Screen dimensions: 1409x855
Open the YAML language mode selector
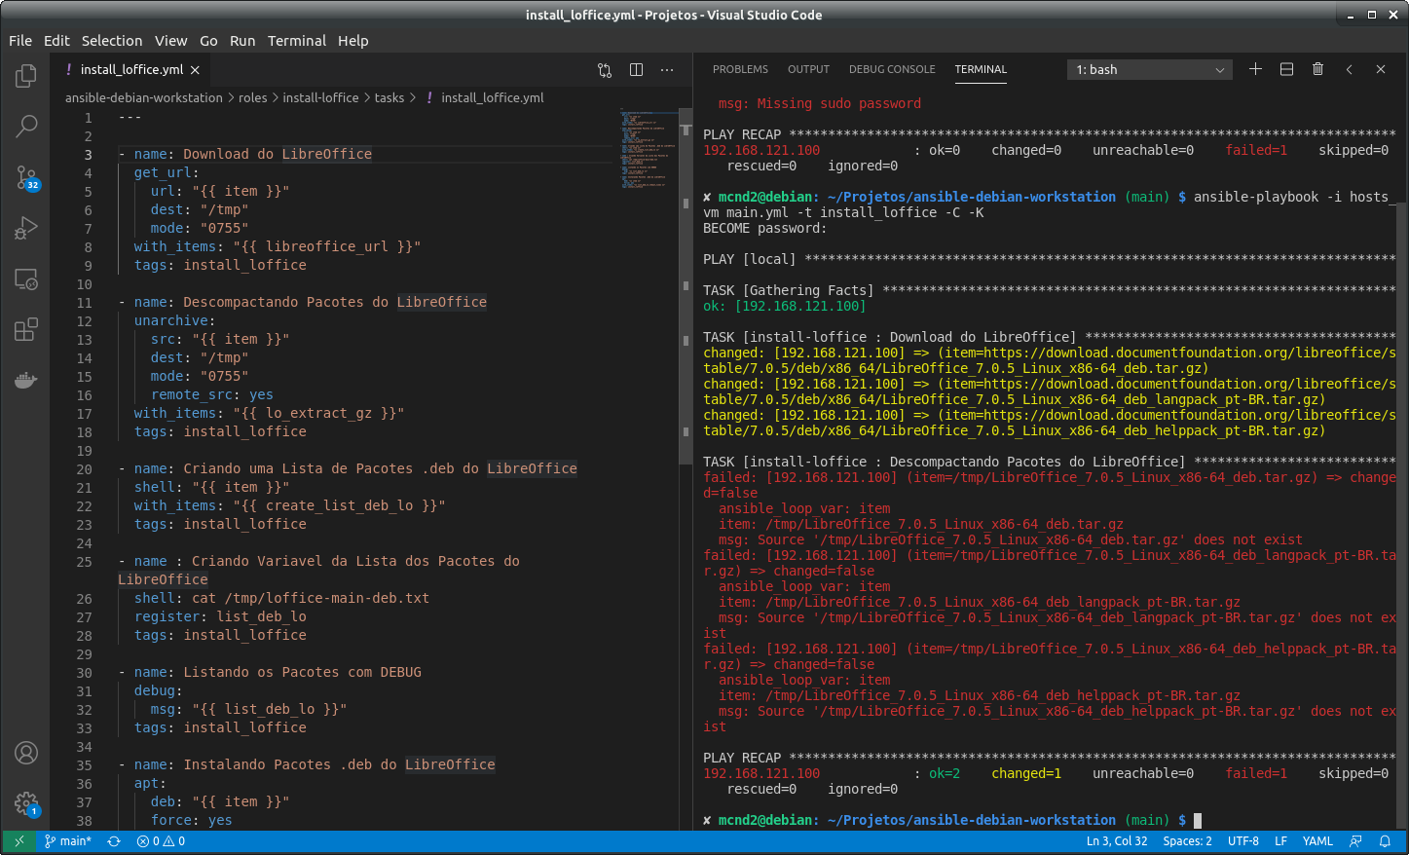click(x=1317, y=841)
